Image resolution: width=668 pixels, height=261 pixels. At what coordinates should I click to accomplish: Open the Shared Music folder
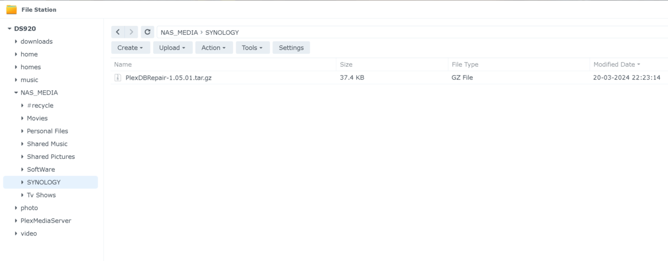47,143
